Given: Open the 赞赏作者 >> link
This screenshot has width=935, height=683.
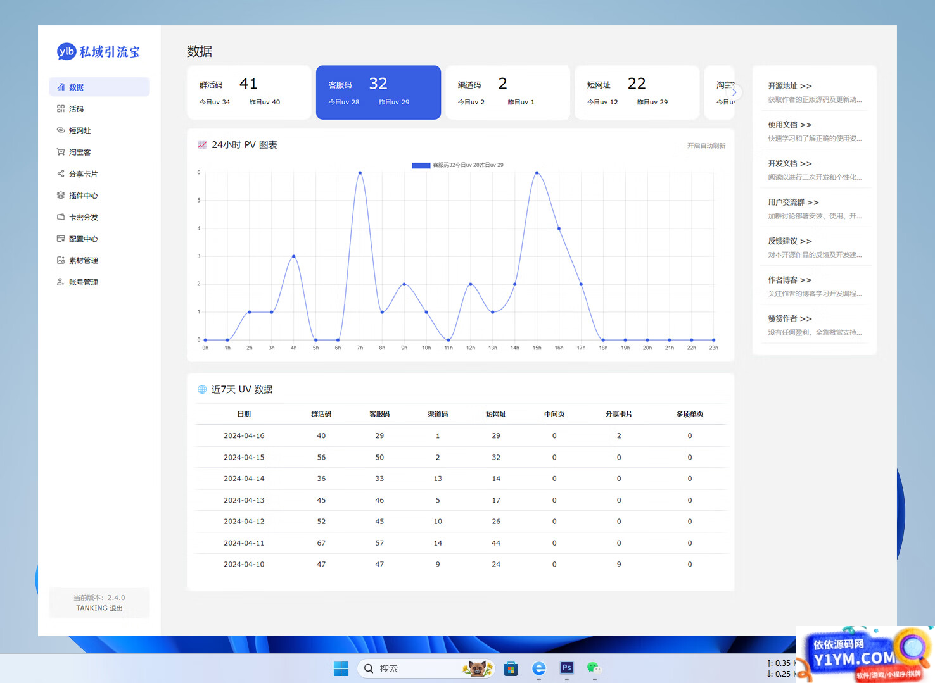Looking at the screenshot, I should (x=790, y=318).
